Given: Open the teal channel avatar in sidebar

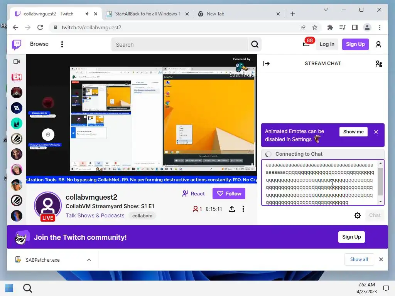Looking at the screenshot, I should click(17, 123).
